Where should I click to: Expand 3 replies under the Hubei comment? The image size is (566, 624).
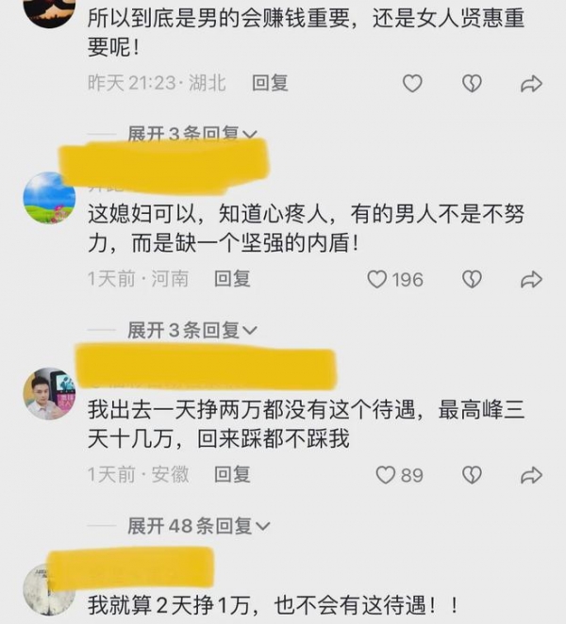[x=192, y=134]
